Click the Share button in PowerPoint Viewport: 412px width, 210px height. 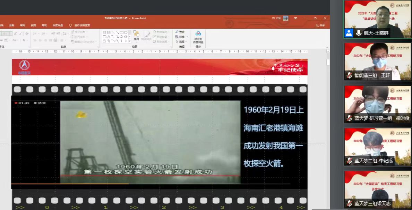coord(320,25)
